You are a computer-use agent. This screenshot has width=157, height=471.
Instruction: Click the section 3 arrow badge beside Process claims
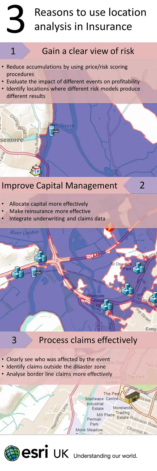pos(16,340)
